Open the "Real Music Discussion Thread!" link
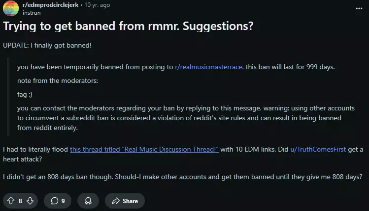 click(x=144, y=149)
